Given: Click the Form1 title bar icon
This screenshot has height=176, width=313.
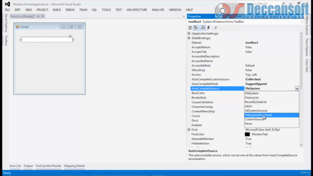Looking at the screenshot, I should pos(18,27).
